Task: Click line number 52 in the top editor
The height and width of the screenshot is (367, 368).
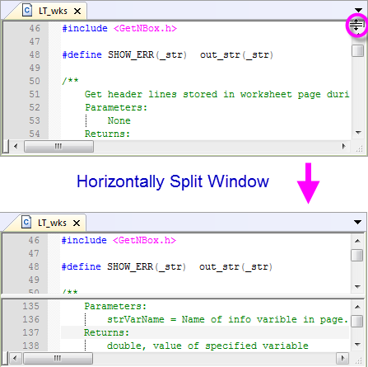Action: 35,107
